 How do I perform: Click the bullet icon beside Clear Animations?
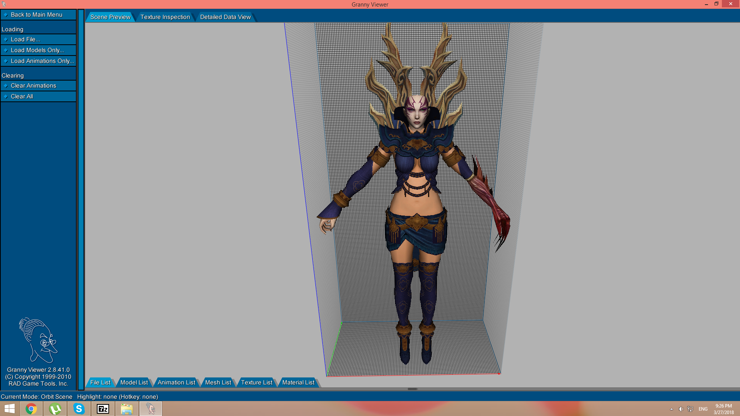click(x=6, y=86)
